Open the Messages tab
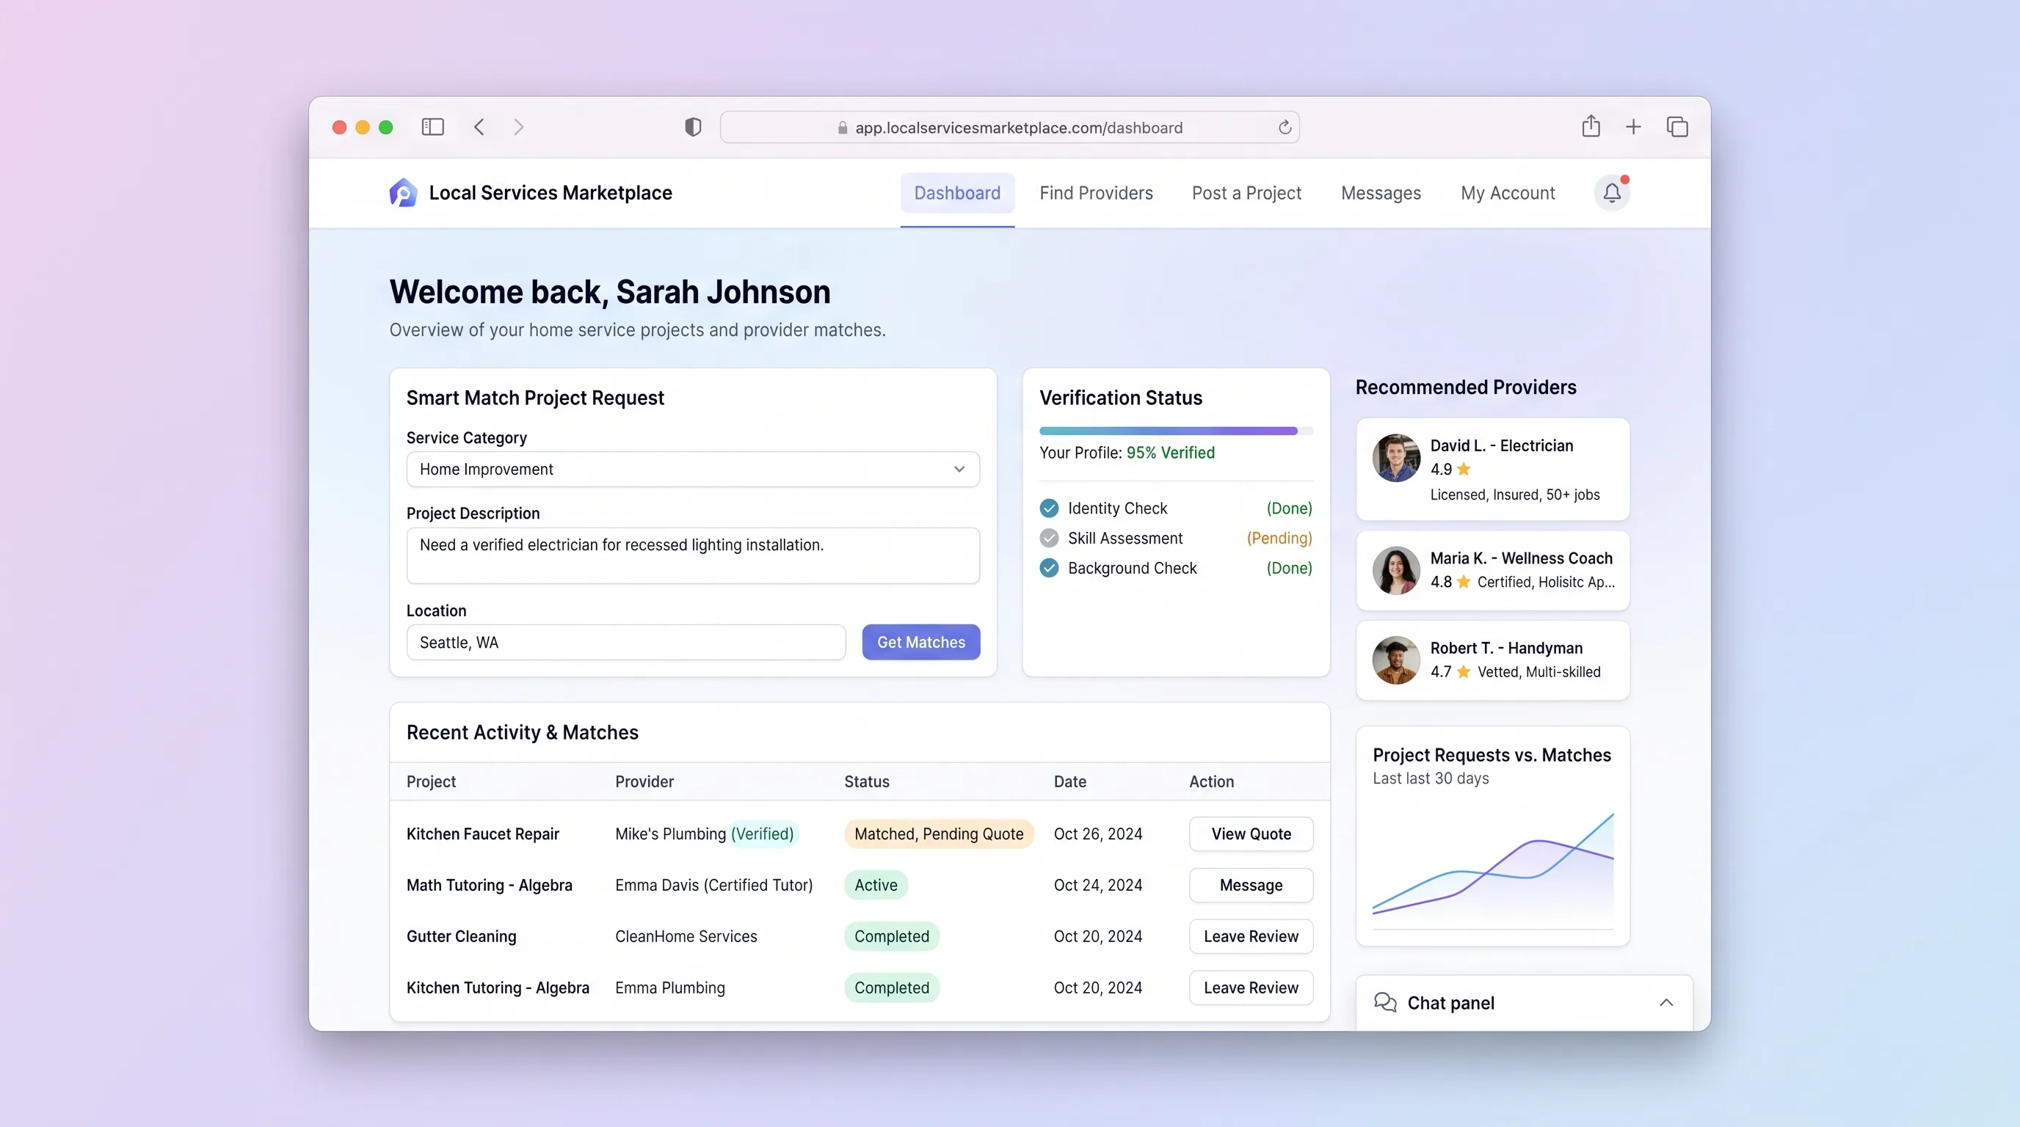Viewport: 2020px width, 1127px height. (x=1380, y=193)
